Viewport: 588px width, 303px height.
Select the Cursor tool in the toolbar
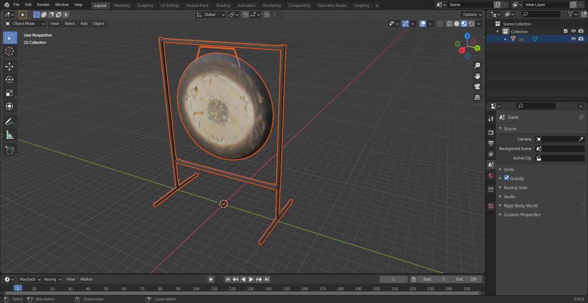pyautogui.click(x=9, y=51)
